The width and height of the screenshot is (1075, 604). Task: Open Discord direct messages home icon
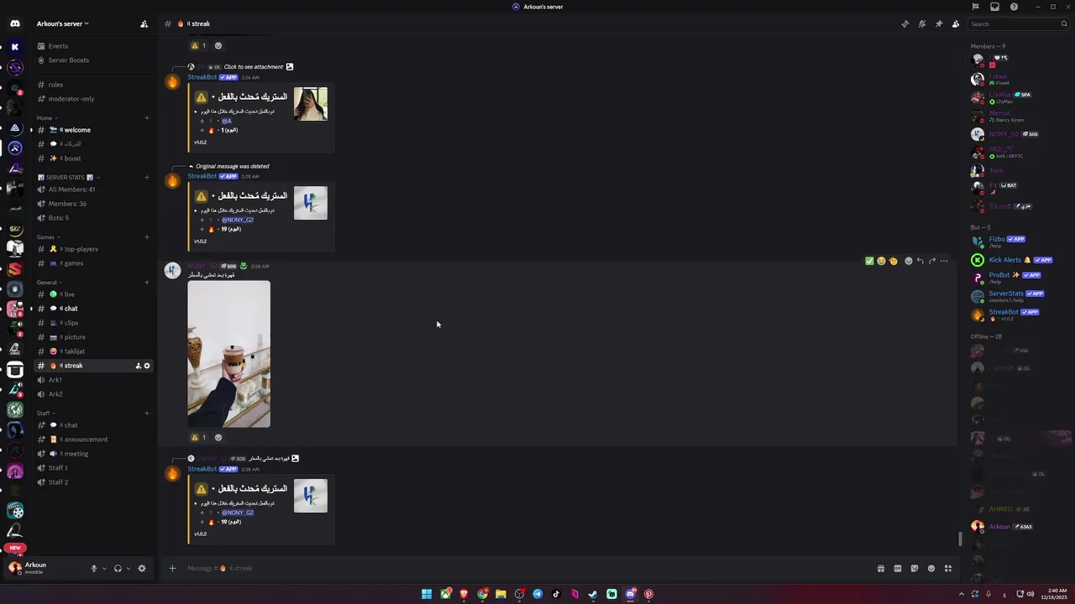click(x=15, y=23)
